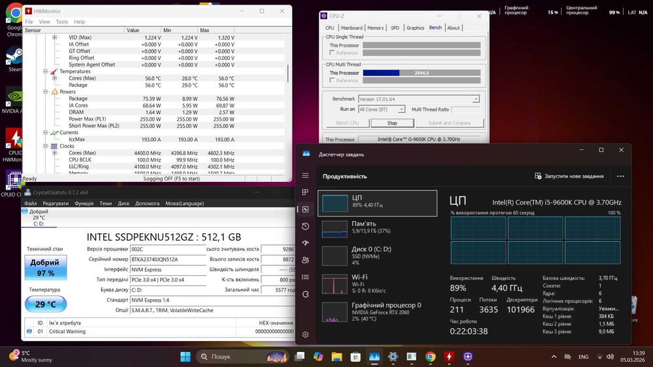Image resolution: width=653 pixels, height=367 pixels.
Task: Switch to CPU-Z via taskbar icon
Action: point(468,357)
